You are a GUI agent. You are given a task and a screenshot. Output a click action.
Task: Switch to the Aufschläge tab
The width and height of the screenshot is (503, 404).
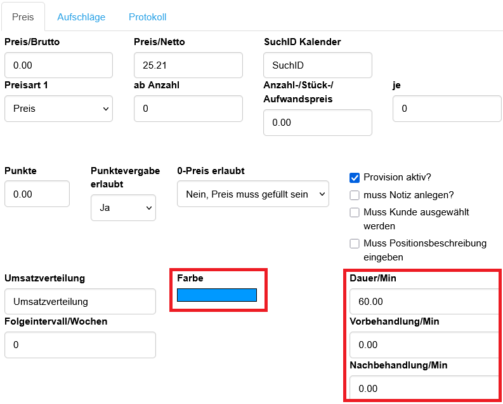point(81,17)
